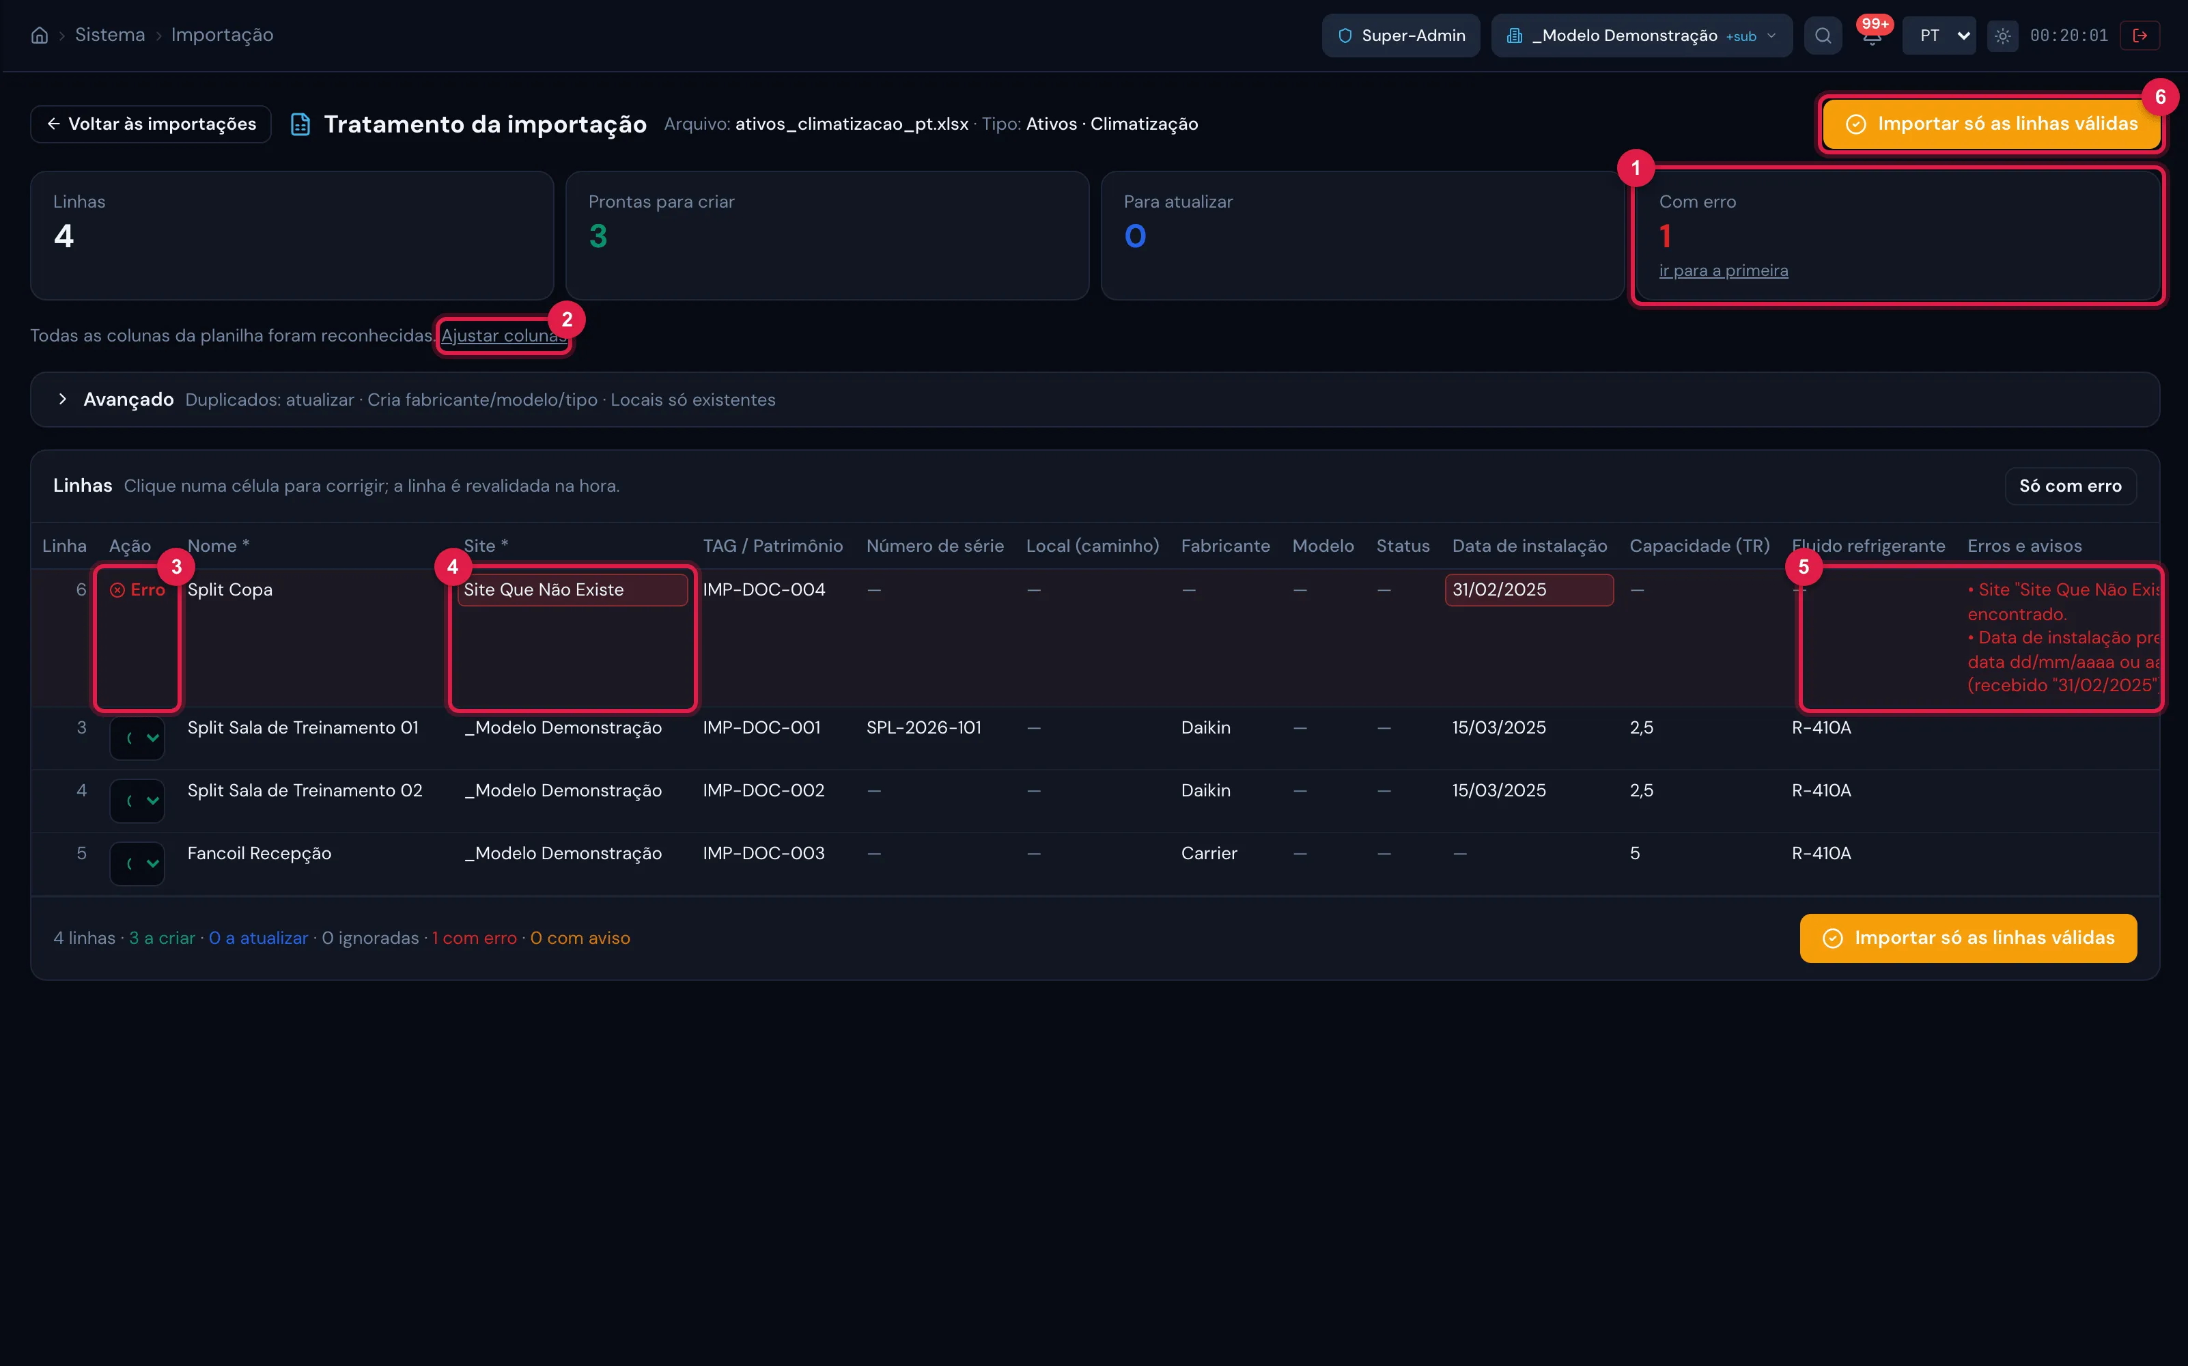
Task: Click the 'Split Copa' name cell
Action: click(229, 590)
